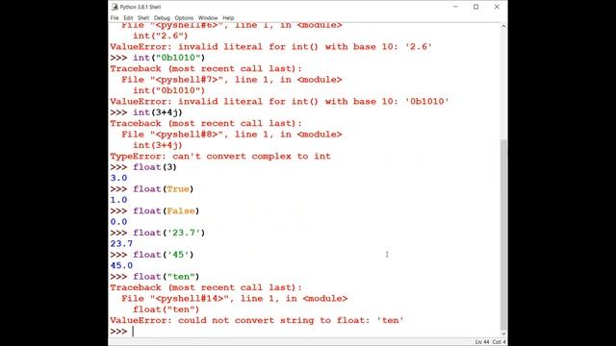The width and height of the screenshot is (616, 346).
Task: Click the output value 45.0
Action: (x=121, y=266)
